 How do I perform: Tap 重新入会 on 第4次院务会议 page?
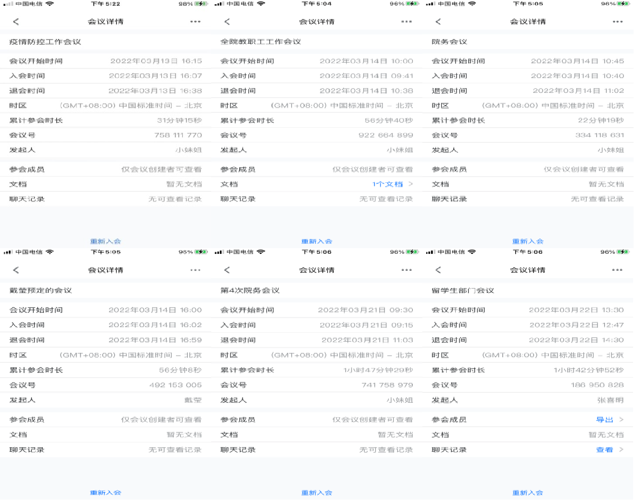tap(317, 493)
